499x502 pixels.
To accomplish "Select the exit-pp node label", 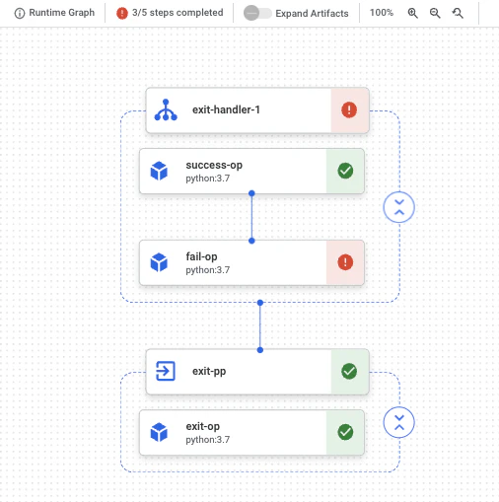I will click(x=209, y=371).
